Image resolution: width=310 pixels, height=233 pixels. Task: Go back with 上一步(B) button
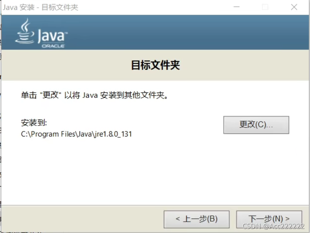tap(196, 219)
